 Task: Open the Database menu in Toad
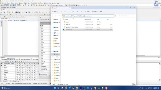(21, 3)
